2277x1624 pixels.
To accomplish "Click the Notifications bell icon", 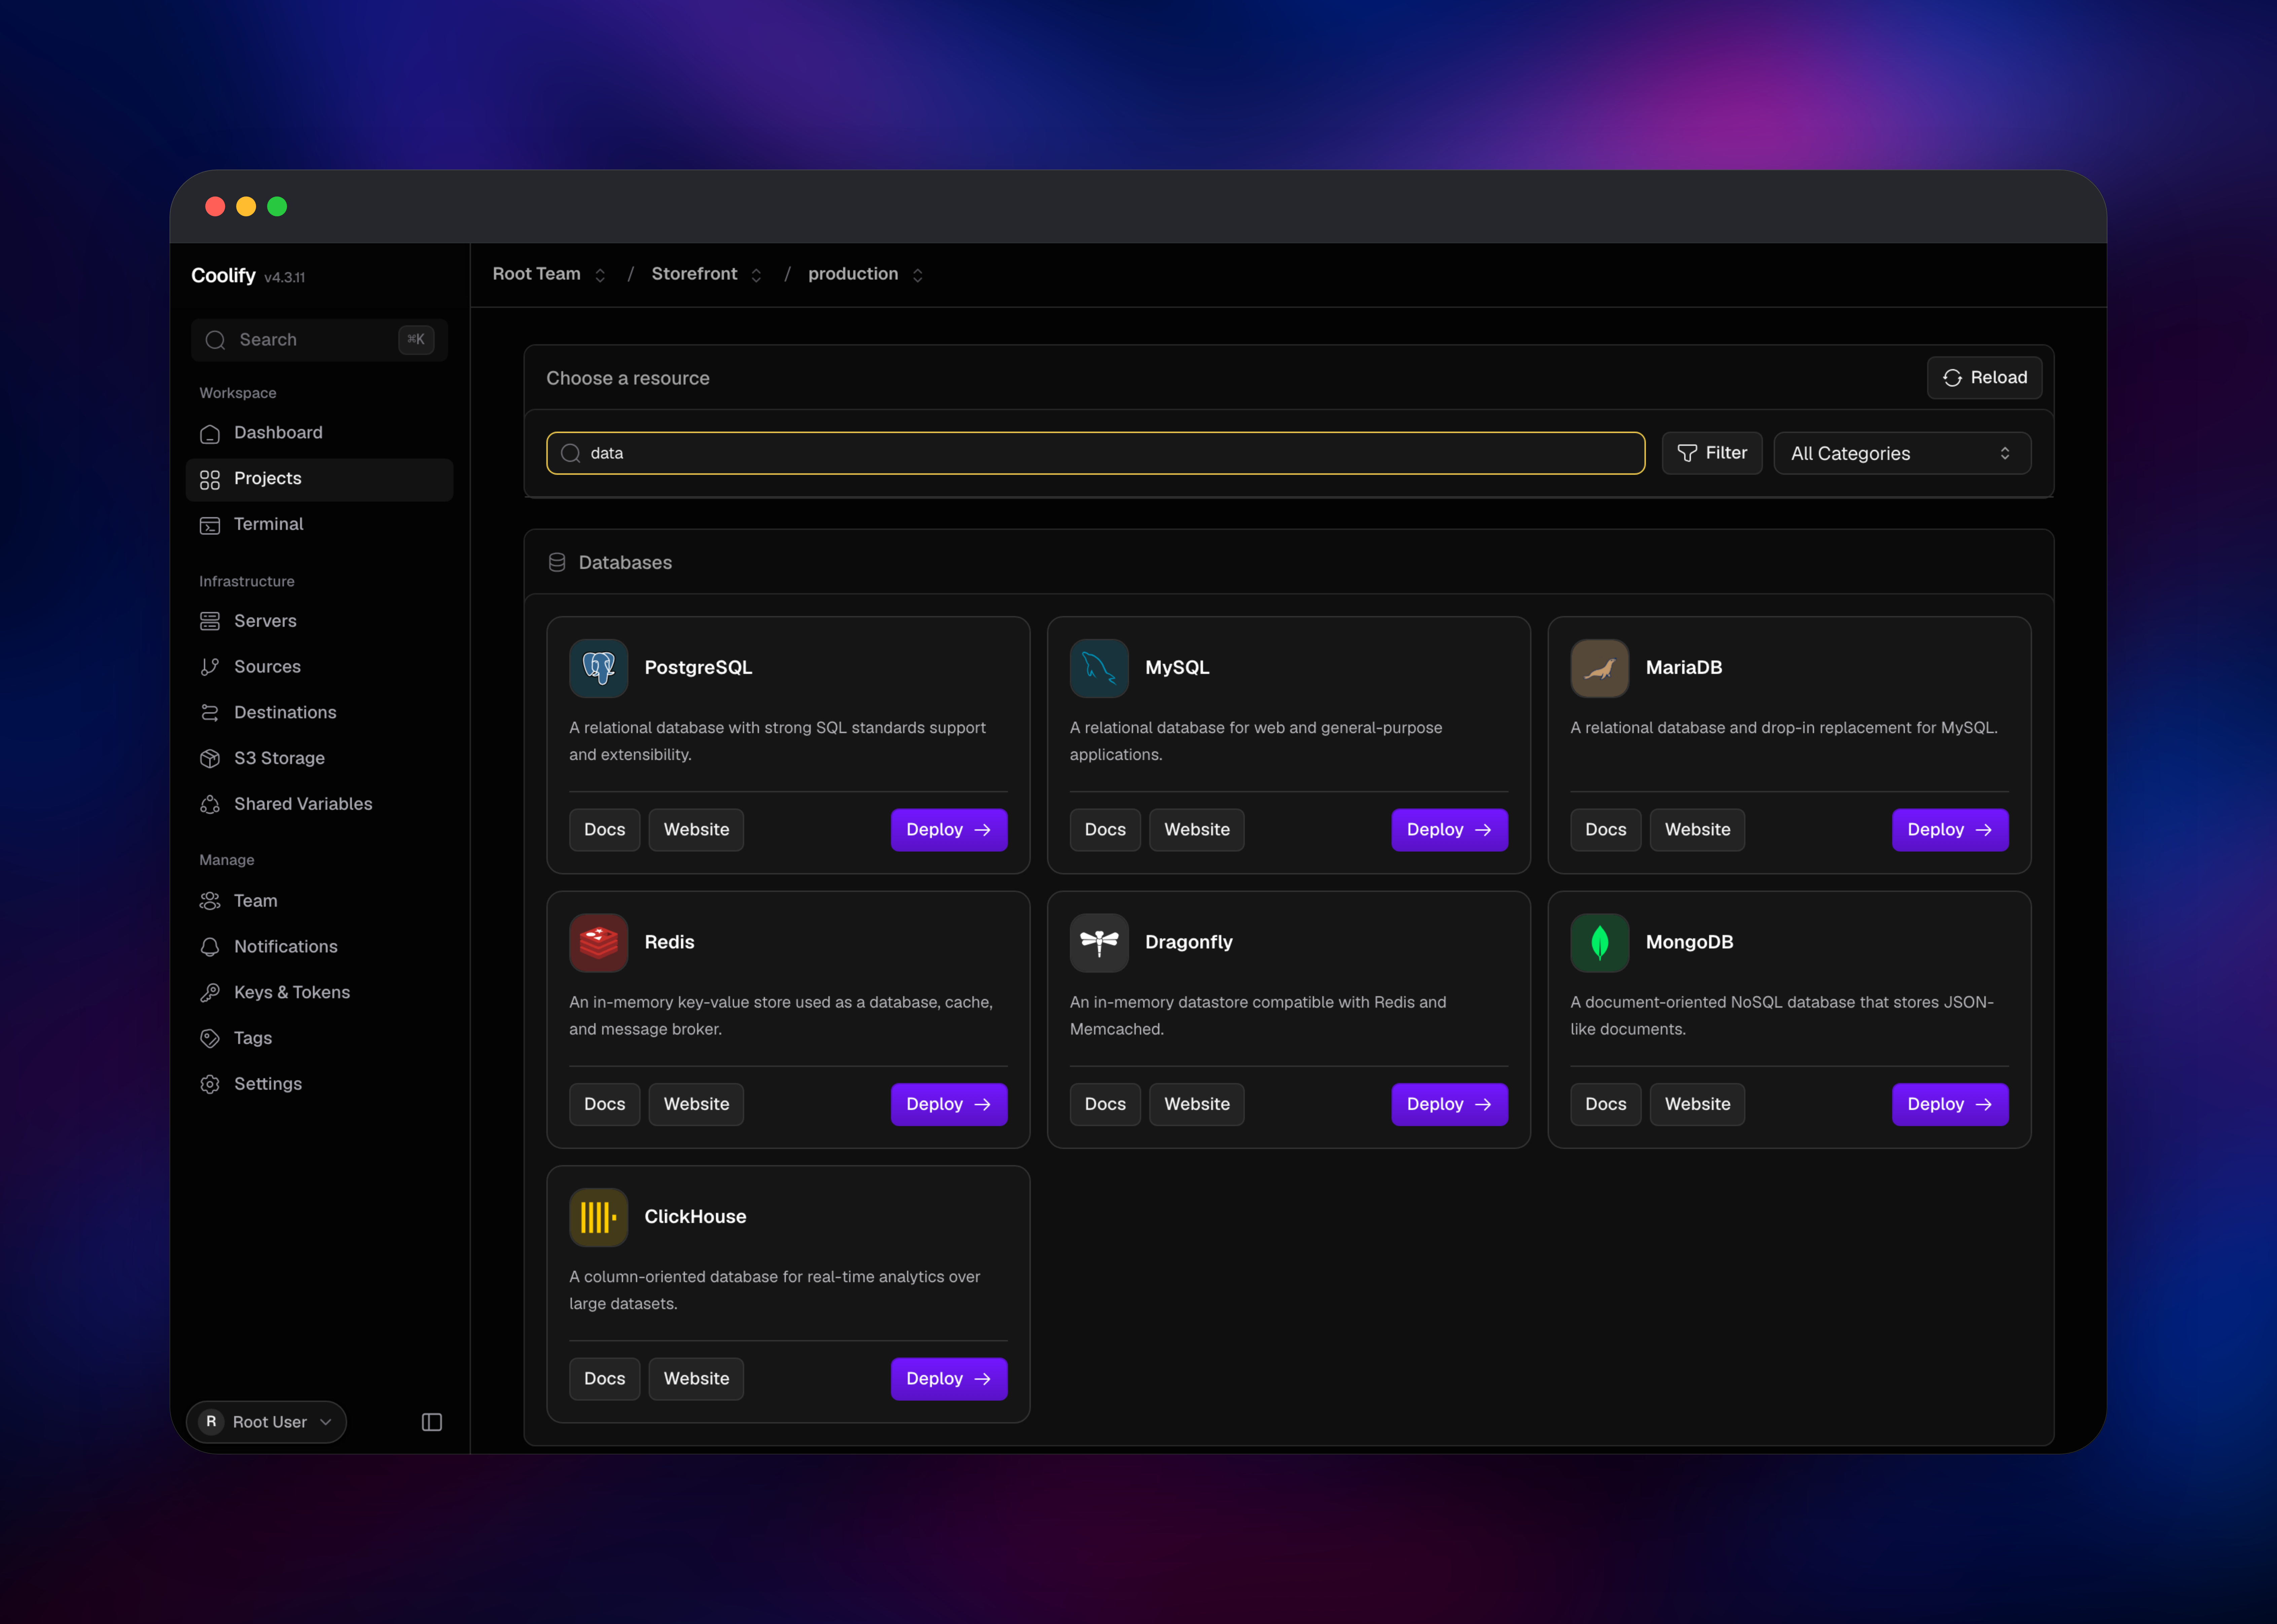I will (x=210, y=947).
